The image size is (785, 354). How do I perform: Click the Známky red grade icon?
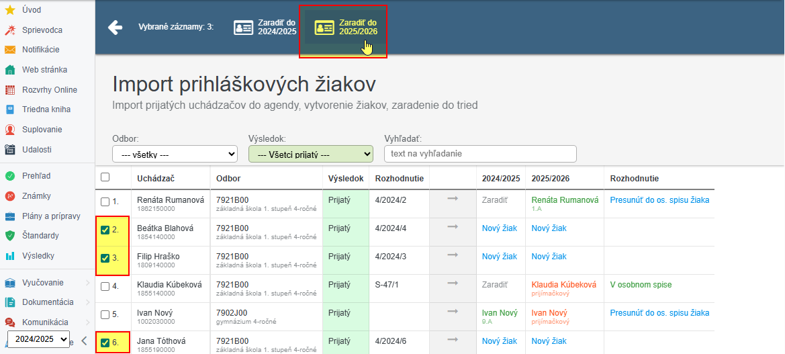[9, 195]
